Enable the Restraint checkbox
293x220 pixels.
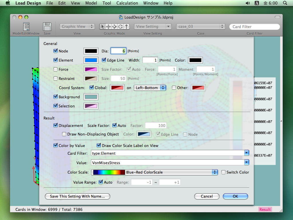point(56,78)
